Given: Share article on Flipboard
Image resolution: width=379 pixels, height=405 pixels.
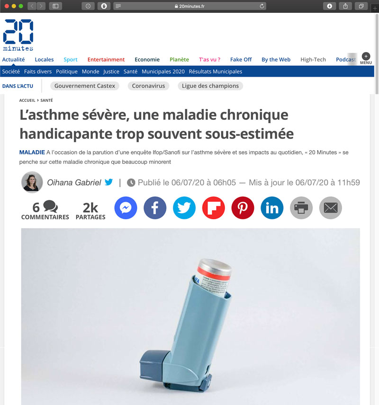Looking at the screenshot, I should [x=213, y=208].
